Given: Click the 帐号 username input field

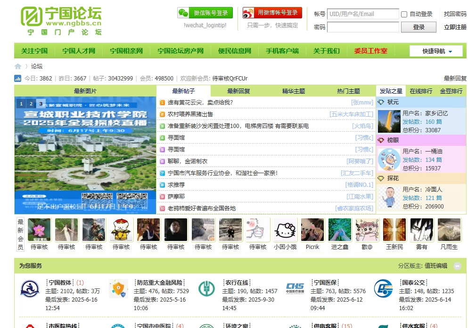Looking at the screenshot, I should (x=362, y=14).
